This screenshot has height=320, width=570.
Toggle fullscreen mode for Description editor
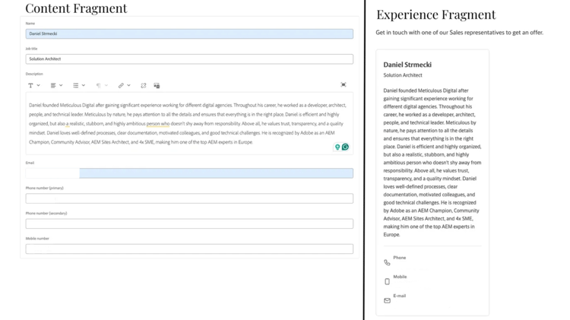click(x=344, y=84)
